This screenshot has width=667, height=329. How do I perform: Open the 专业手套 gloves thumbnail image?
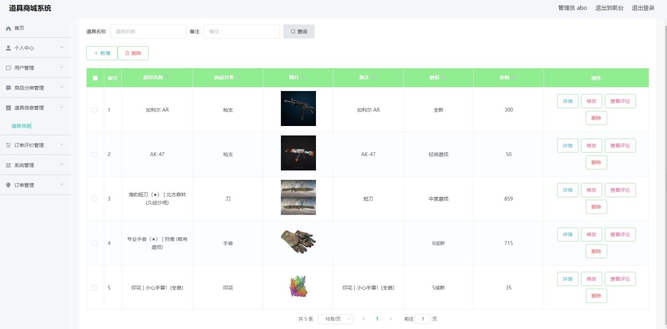coord(298,242)
